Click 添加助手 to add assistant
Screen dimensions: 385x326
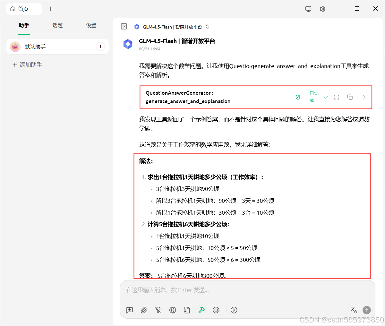click(x=27, y=65)
